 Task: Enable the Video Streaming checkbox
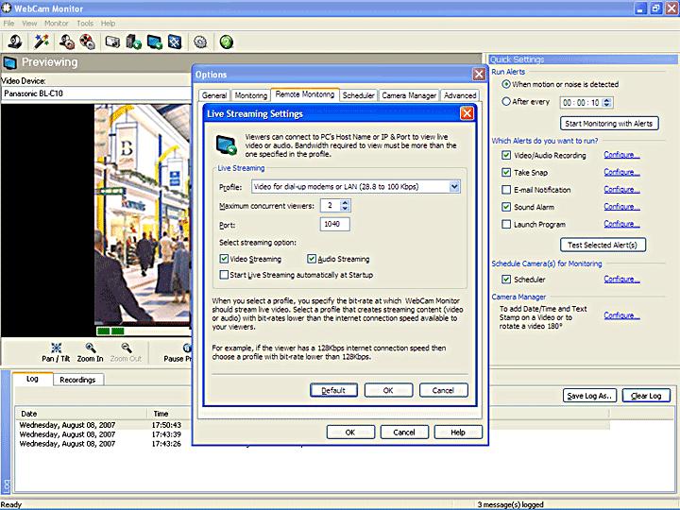point(224,259)
